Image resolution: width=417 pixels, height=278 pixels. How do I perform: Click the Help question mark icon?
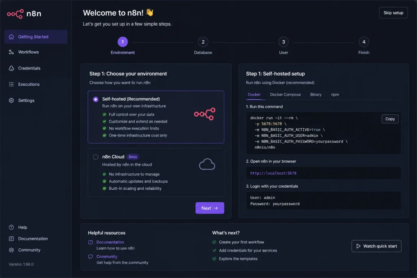click(x=11, y=227)
